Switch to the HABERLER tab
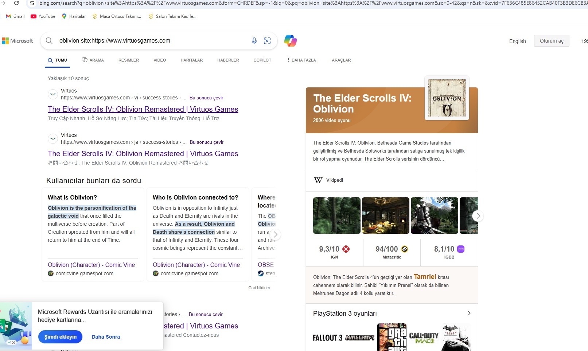 (x=228, y=60)
